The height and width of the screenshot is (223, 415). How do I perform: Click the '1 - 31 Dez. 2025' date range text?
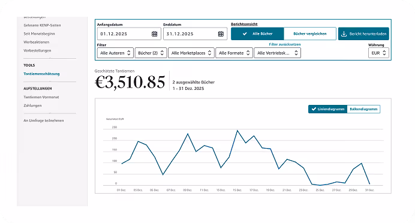tap(188, 89)
